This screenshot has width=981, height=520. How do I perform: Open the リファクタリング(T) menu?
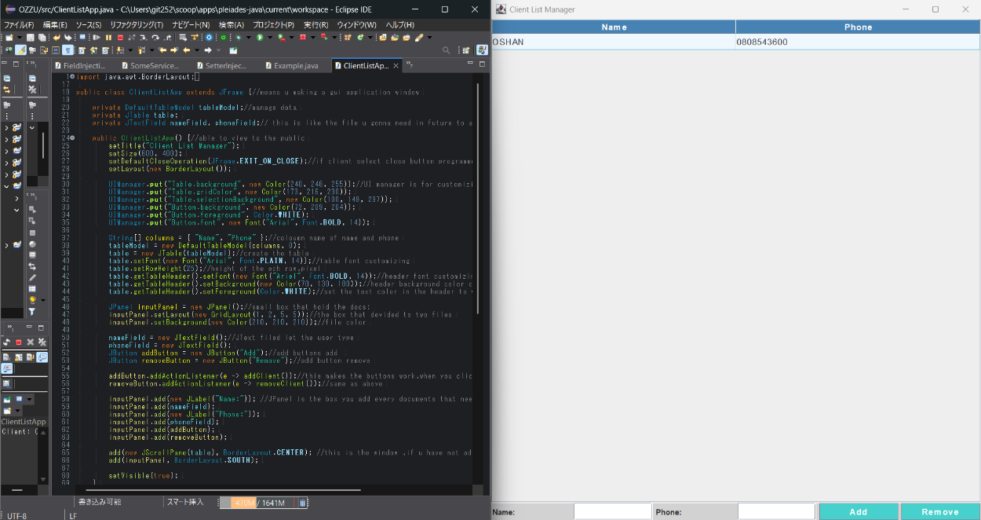[136, 25]
